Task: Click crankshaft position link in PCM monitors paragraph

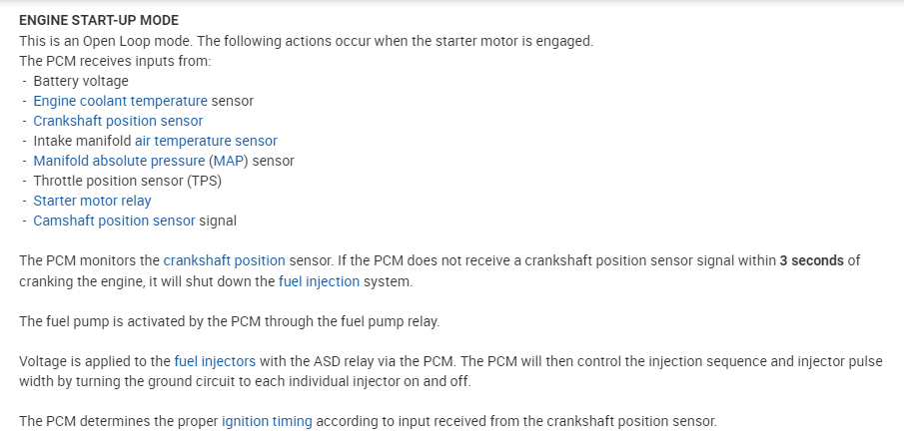Action: pyautogui.click(x=224, y=260)
